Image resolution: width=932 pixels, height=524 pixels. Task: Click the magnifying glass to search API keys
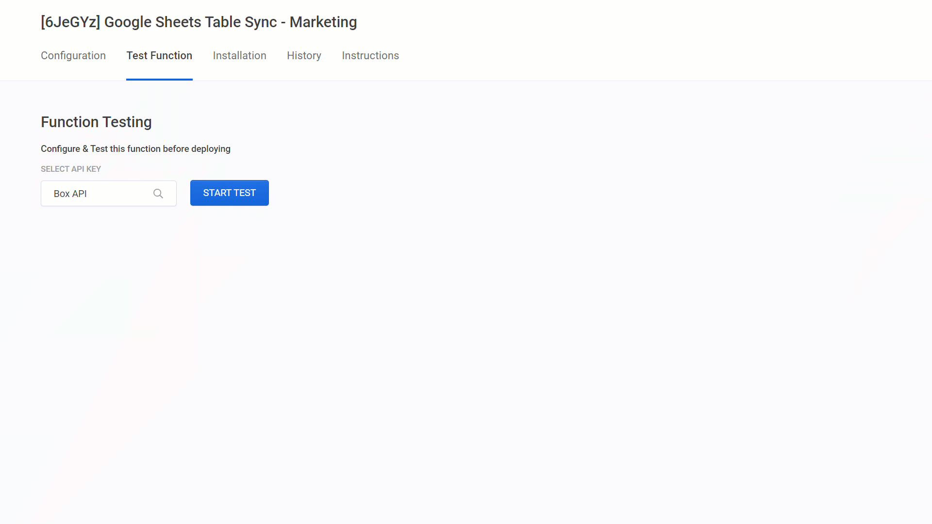[158, 193]
